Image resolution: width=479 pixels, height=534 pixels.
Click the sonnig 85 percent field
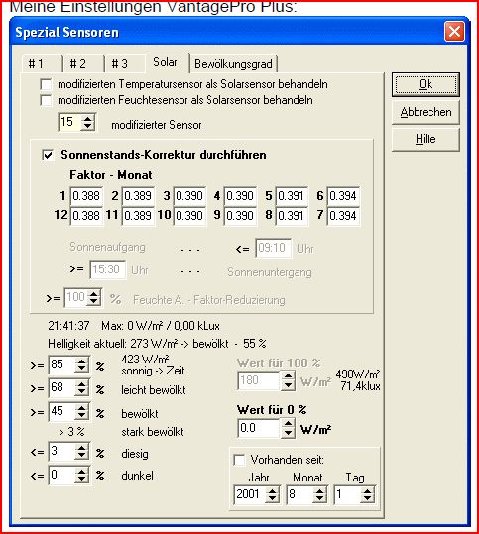coord(62,365)
